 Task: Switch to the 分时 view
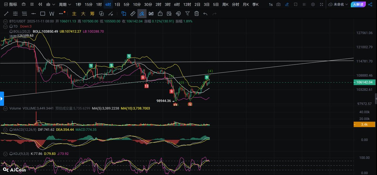tap(235, 4)
